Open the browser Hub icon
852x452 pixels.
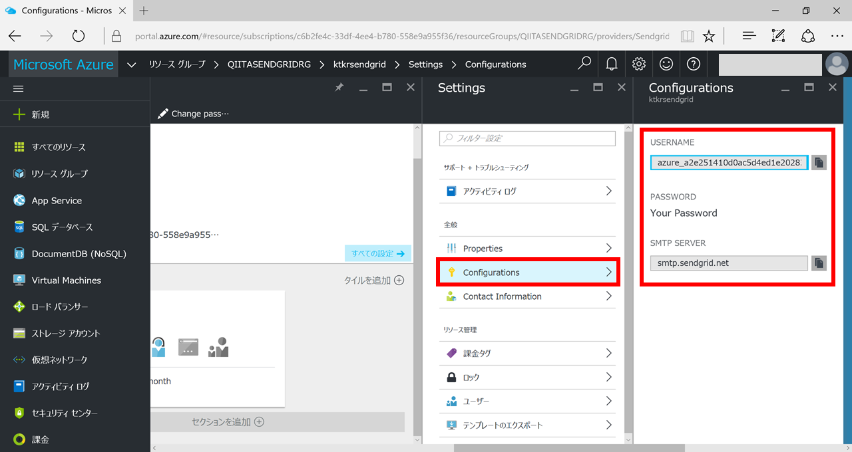coord(749,36)
